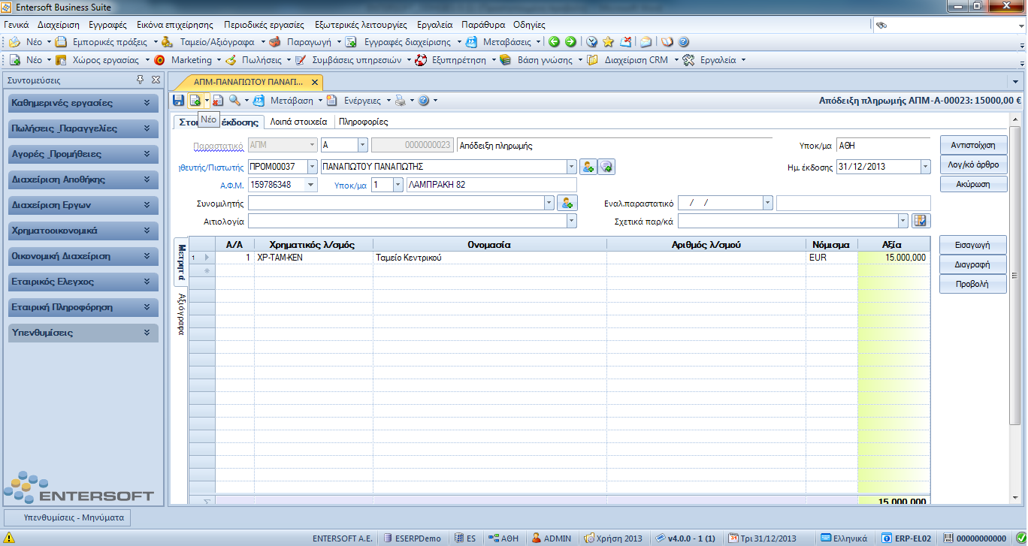Click the delete document icon with the red X
Screen dimensions: 1028x546
point(217,100)
